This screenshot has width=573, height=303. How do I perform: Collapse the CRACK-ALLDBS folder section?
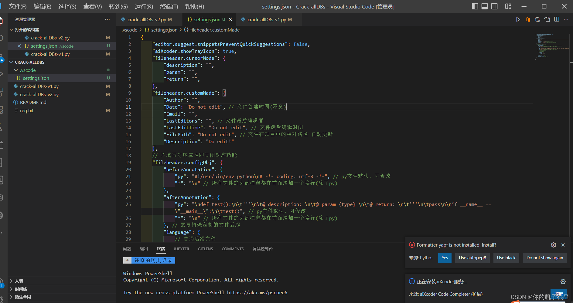[11, 62]
